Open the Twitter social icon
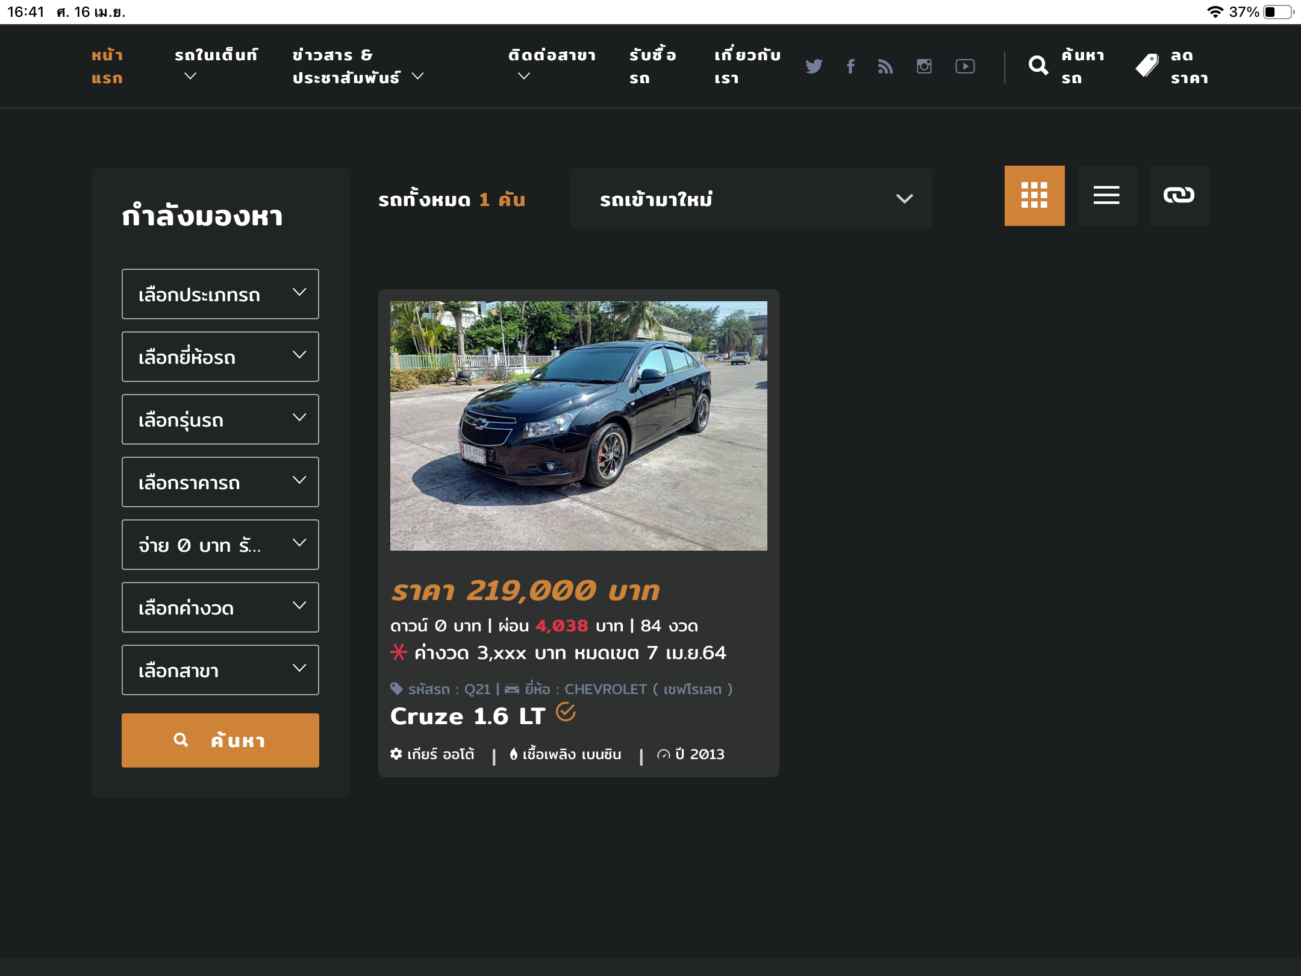 (814, 66)
